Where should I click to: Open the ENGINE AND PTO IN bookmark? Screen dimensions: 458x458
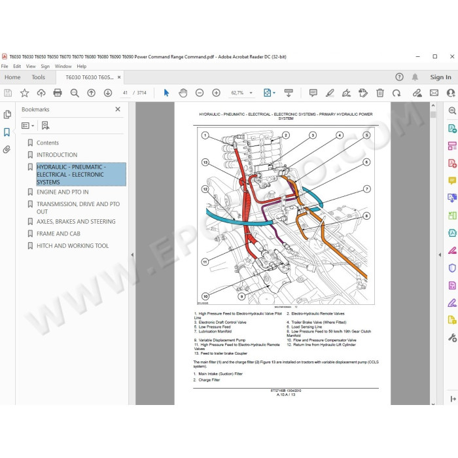pos(63,192)
